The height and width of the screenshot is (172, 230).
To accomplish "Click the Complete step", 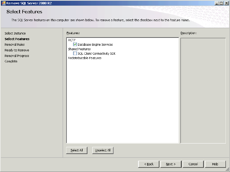I will (11, 61).
